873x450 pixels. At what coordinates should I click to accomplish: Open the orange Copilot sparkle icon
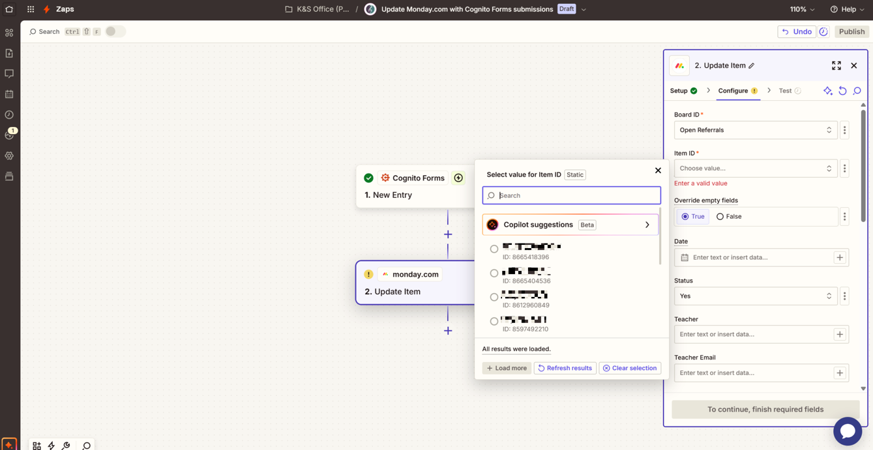pyautogui.click(x=9, y=445)
